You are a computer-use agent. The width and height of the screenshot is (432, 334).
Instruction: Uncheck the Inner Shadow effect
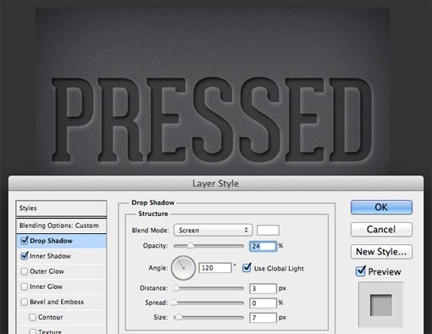[x=25, y=256]
